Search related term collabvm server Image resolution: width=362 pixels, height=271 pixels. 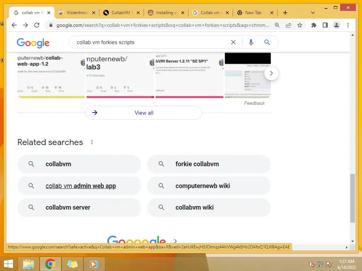point(79,207)
